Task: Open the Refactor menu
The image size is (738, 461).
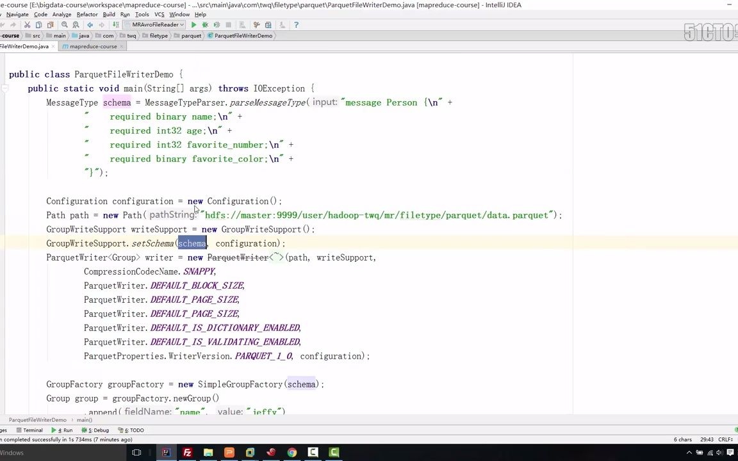Action: coord(87,15)
